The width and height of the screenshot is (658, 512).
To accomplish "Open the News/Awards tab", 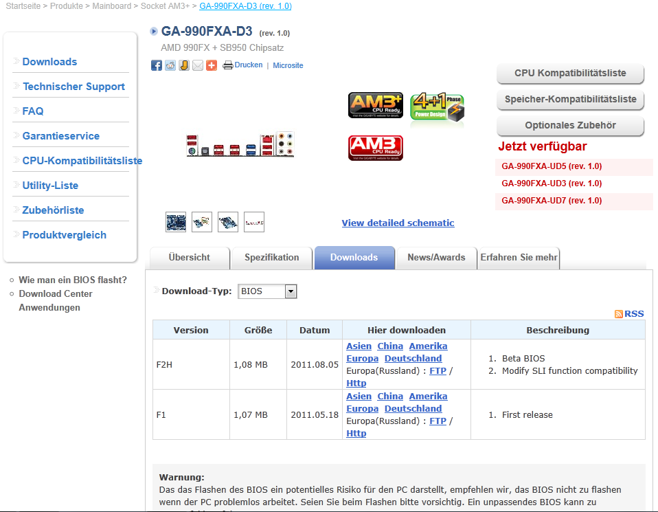I will (x=436, y=258).
